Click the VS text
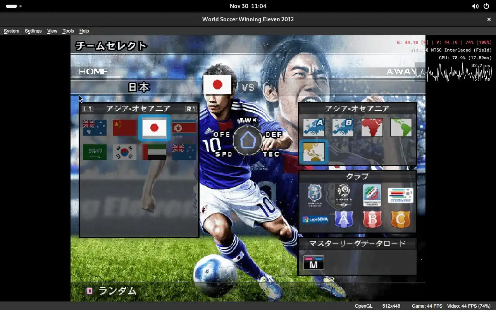Image resolution: width=496 pixels, height=310 pixels. pos(248,87)
